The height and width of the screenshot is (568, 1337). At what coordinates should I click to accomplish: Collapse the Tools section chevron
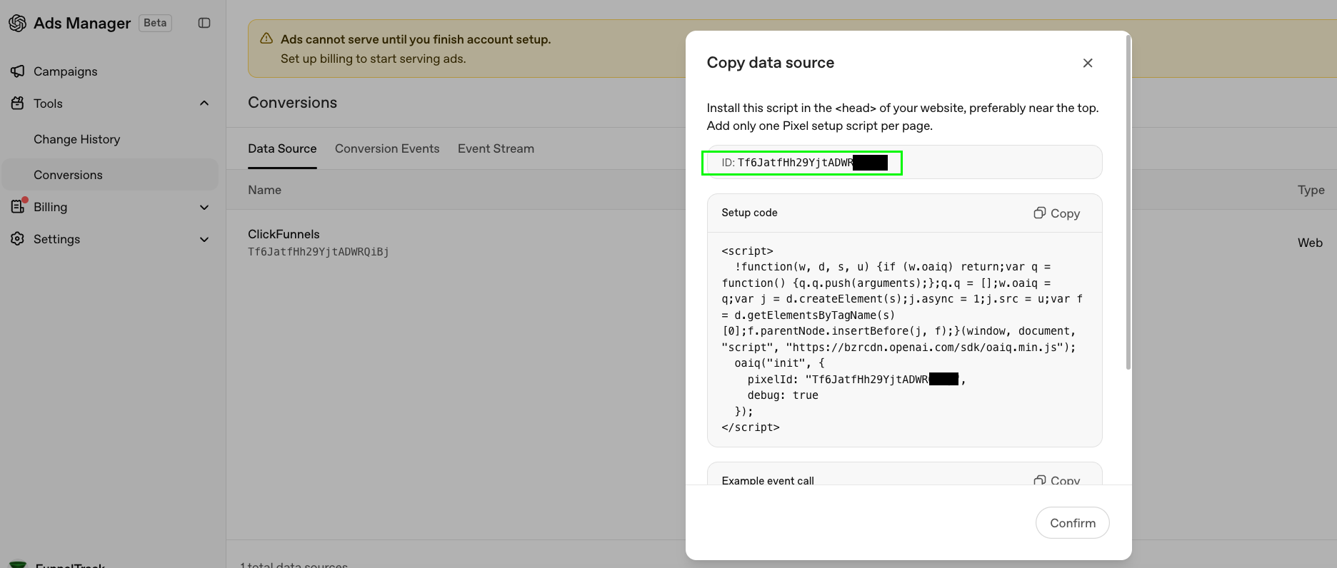(204, 103)
